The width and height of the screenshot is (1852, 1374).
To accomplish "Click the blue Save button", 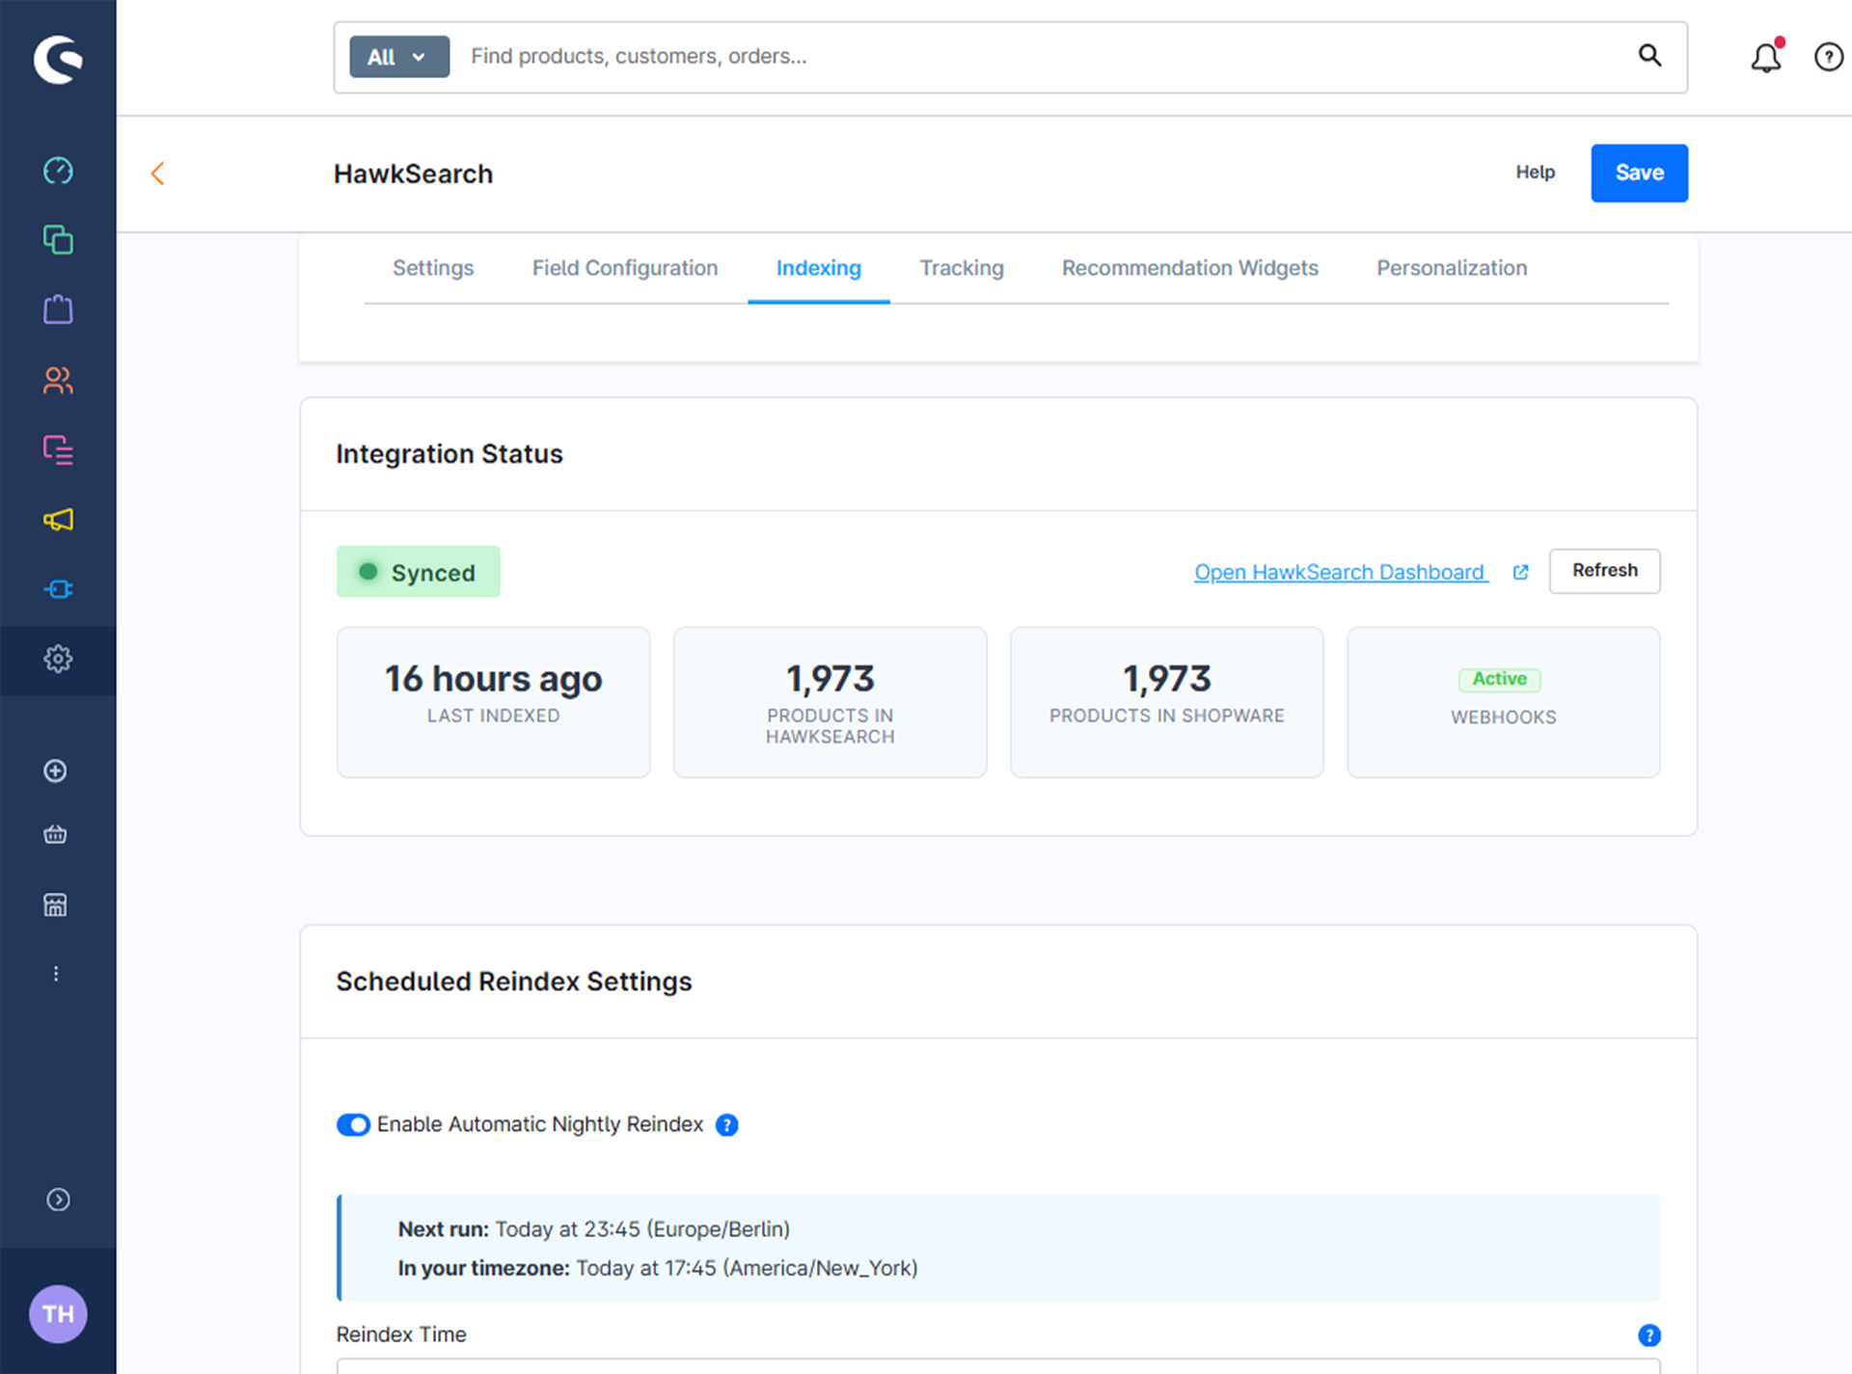I will (1640, 174).
